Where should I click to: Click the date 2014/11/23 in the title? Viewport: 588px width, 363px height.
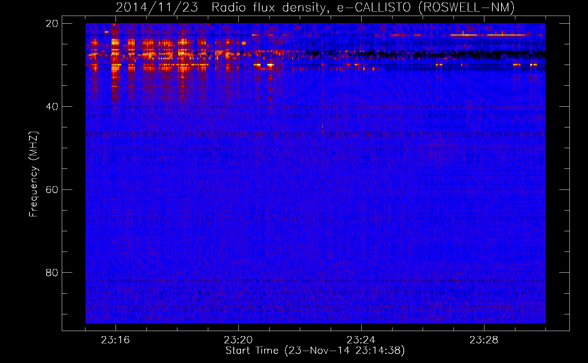tap(157, 7)
